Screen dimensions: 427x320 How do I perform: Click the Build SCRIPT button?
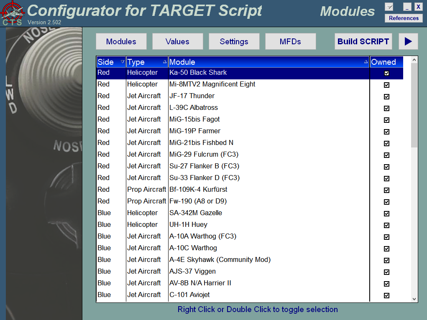[363, 41]
